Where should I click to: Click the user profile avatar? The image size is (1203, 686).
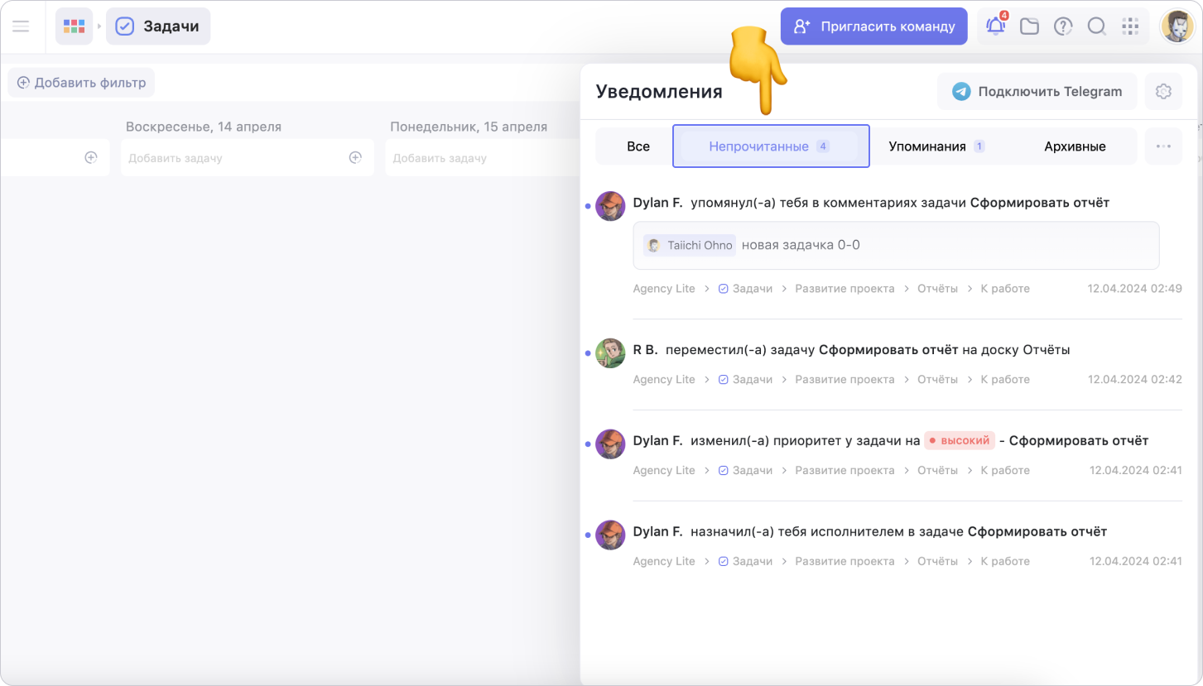pos(1177,26)
